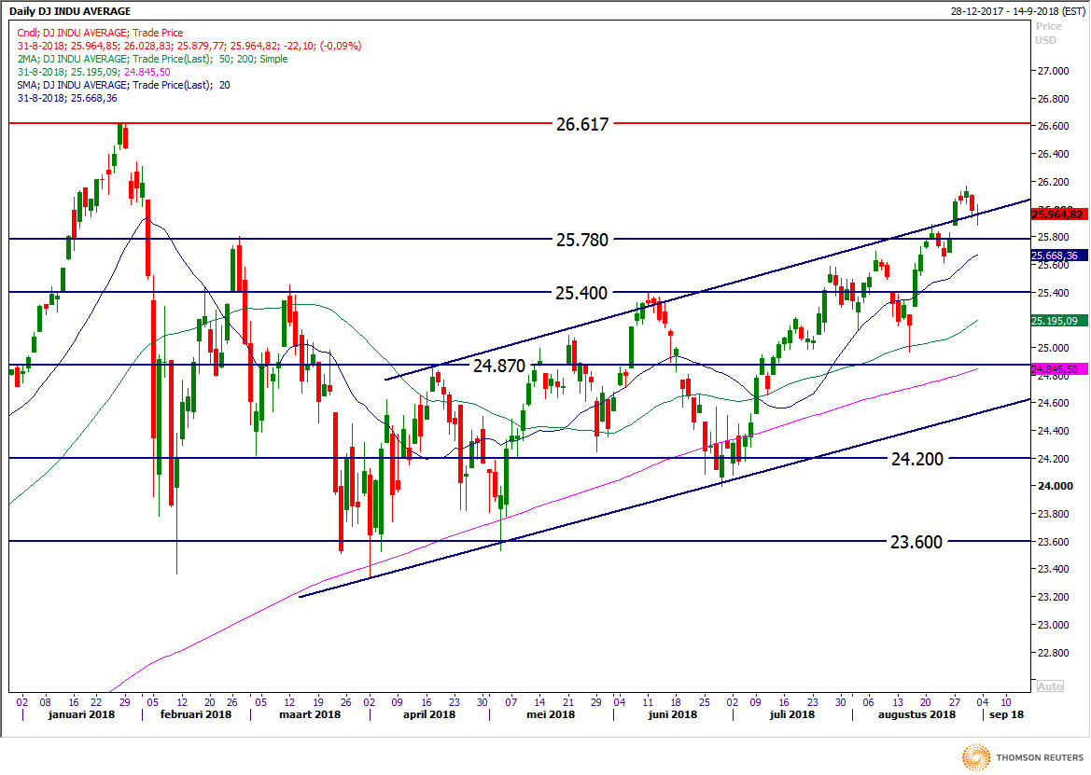Click the 26.617 resistance level label
This screenshot has width=1091, height=775.
[x=581, y=123]
